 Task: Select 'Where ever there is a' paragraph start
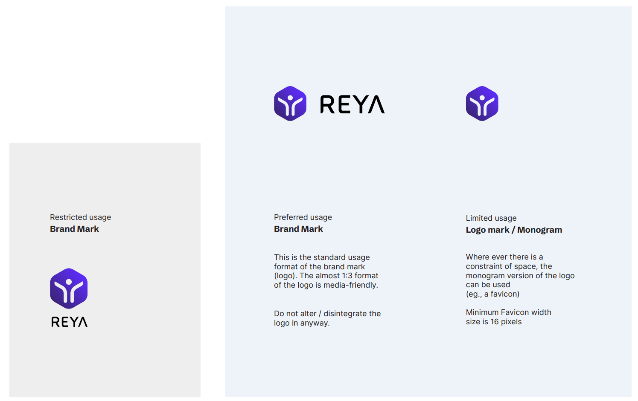point(504,257)
